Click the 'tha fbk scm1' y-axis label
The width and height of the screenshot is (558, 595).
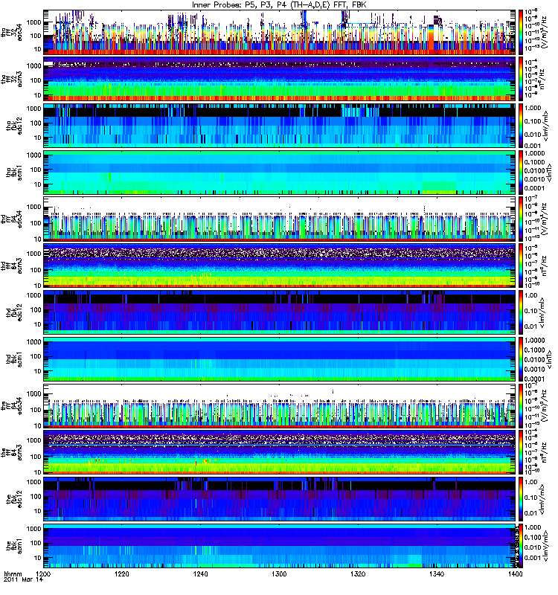pyautogui.click(x=14, y=173)
